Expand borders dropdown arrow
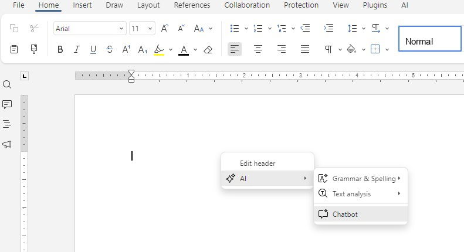 point(387,50)
